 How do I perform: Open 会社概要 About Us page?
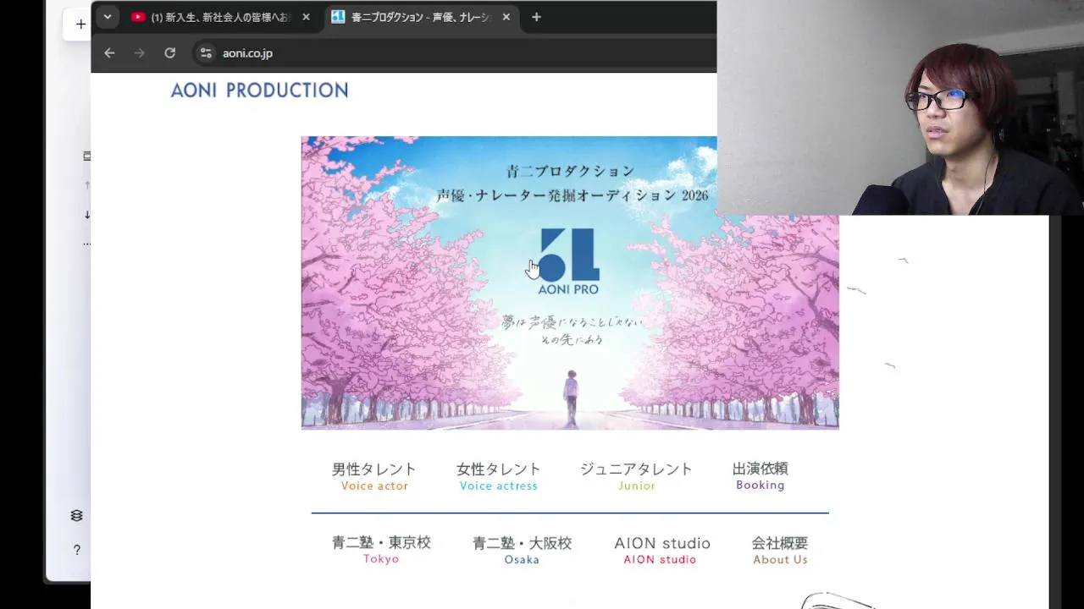(780, 551)
